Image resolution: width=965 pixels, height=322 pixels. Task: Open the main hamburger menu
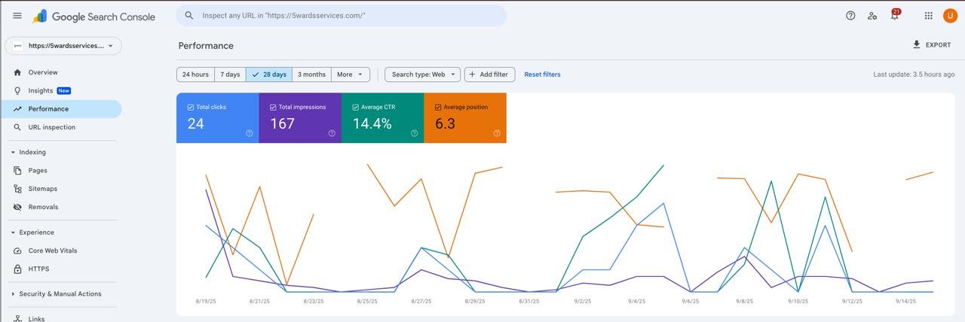[x=17, y=16]
